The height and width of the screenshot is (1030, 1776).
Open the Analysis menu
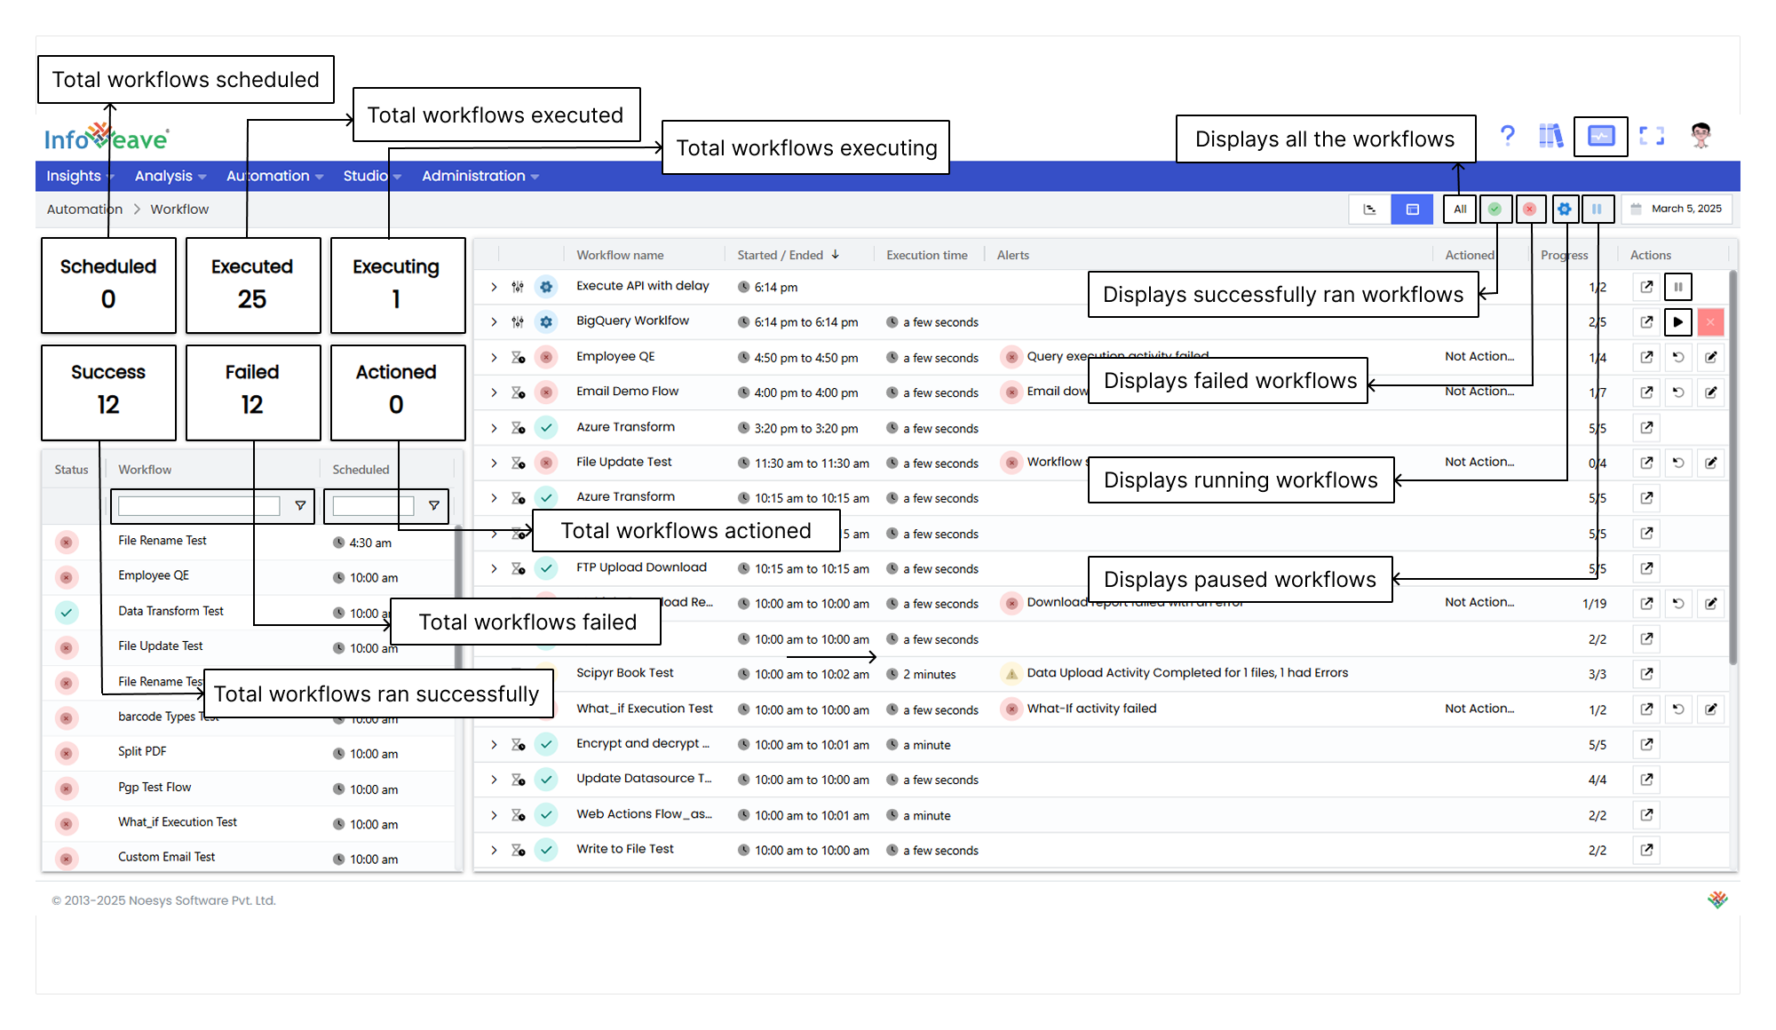pyautogui.click(x=170, y=176)
